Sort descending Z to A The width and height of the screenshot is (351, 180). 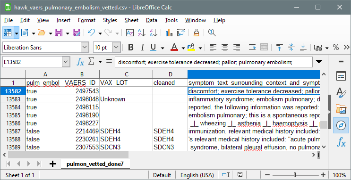(x=154, y=33)
